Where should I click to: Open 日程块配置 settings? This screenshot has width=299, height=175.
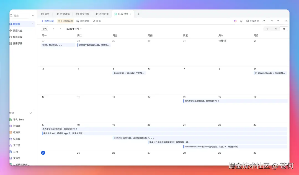[x=65, y=21]
